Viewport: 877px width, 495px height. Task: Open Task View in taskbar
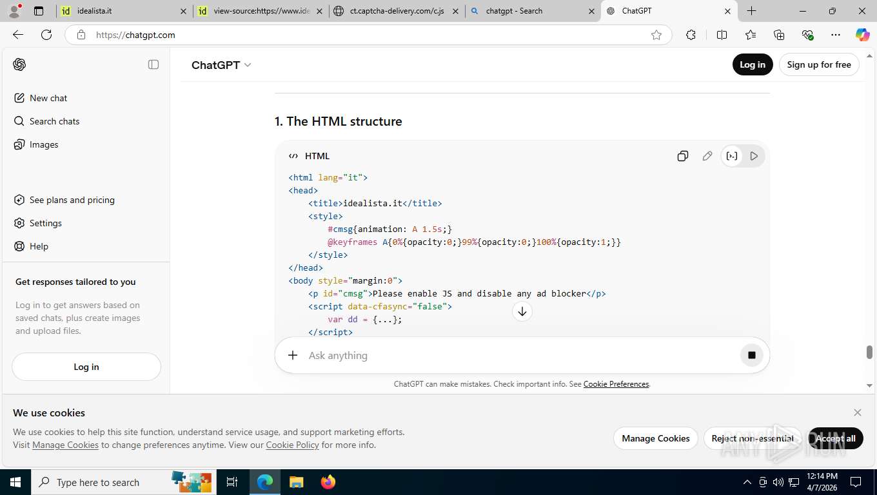[x=232, y=482]
